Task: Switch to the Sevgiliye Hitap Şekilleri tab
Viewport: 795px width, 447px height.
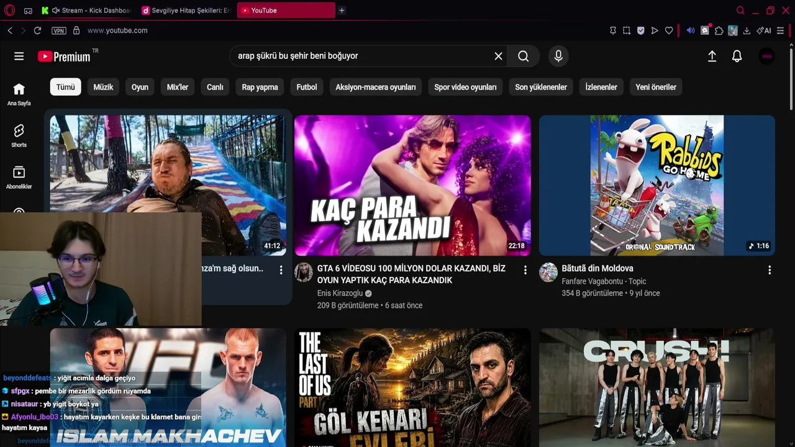Action: pos(186,11)
